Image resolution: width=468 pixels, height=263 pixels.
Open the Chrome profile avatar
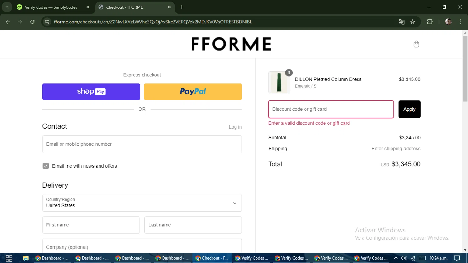(x=448, y=22)
